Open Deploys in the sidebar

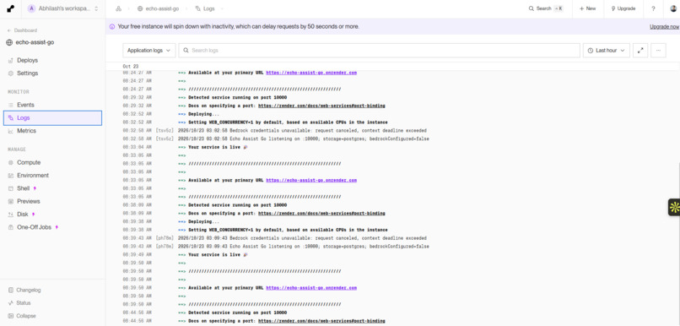27,60
